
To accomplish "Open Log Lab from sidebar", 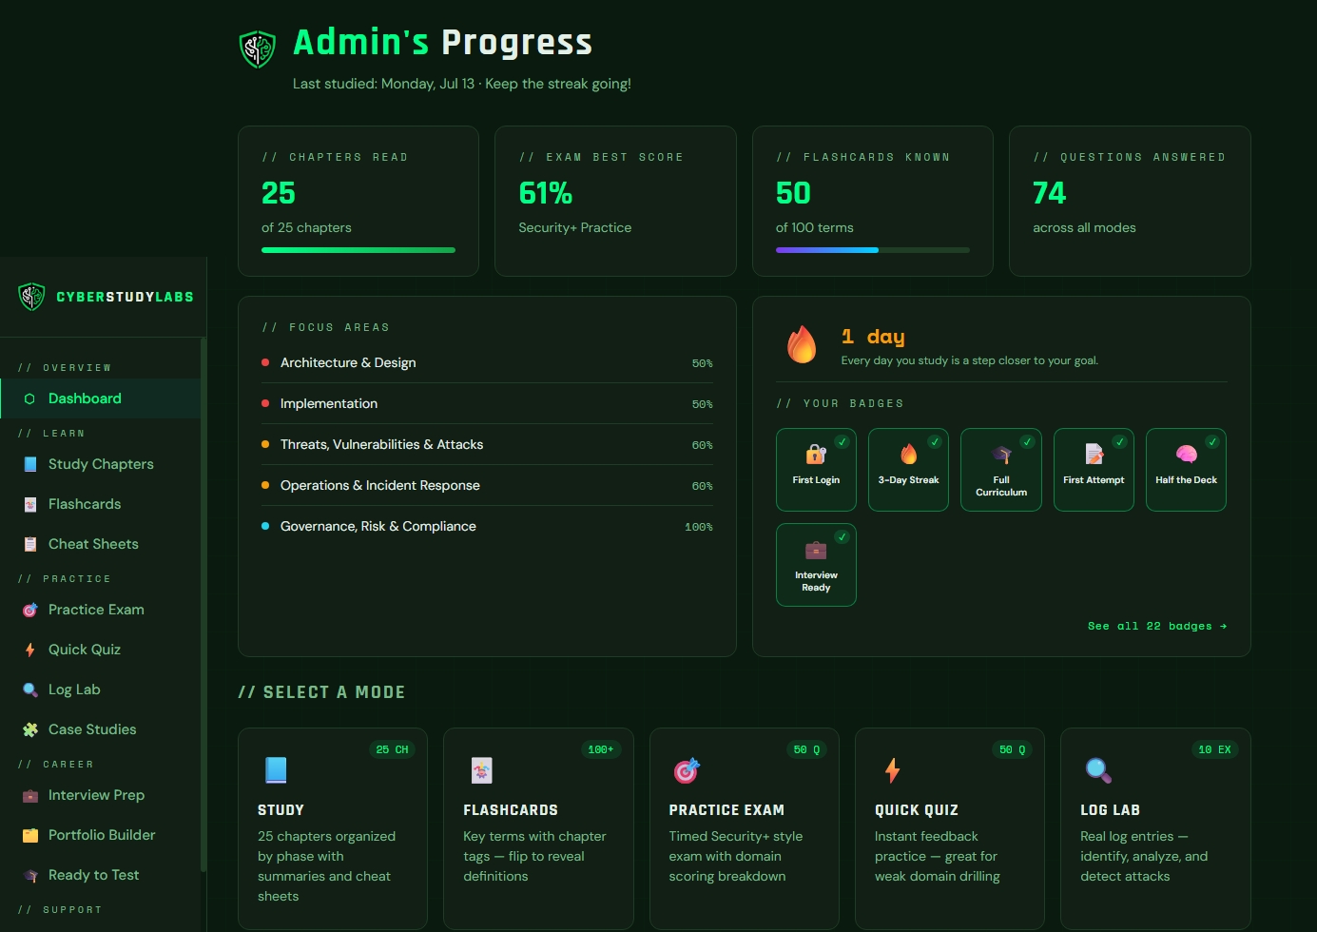I will (x=100, y=689).
